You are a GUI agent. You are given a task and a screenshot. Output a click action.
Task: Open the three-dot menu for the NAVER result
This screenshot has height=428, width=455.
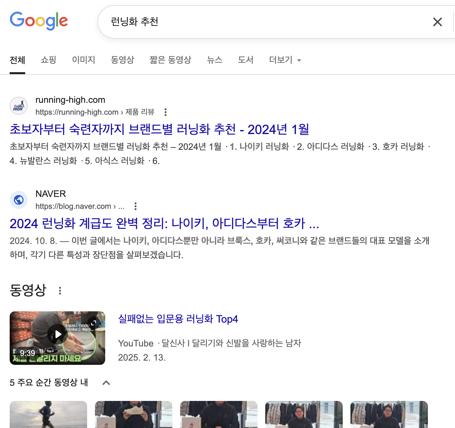click(x=136, y=206)
